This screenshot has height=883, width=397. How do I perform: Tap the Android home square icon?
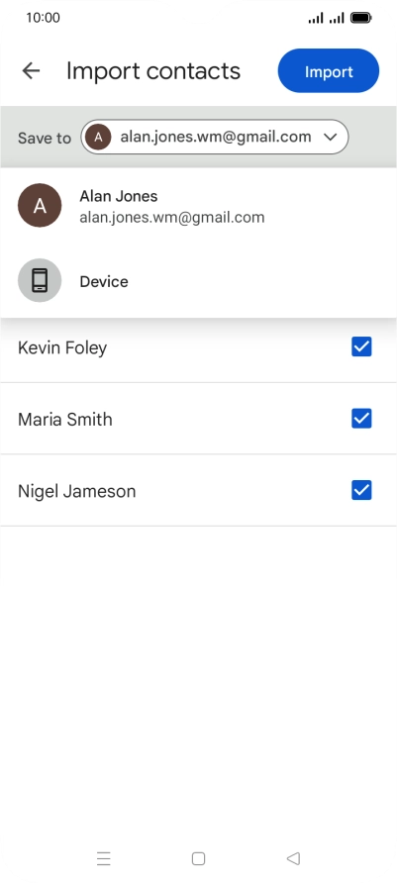pyautogui.click(x=198, y=858)
